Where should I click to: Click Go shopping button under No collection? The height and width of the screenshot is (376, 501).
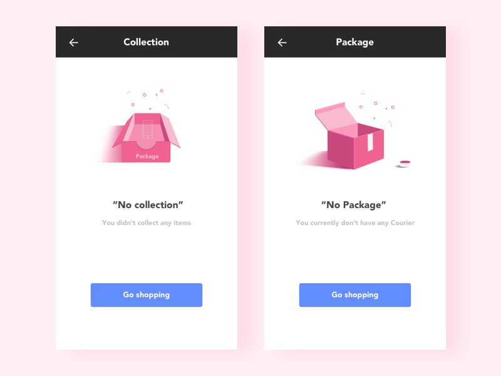tap(147, 295)
